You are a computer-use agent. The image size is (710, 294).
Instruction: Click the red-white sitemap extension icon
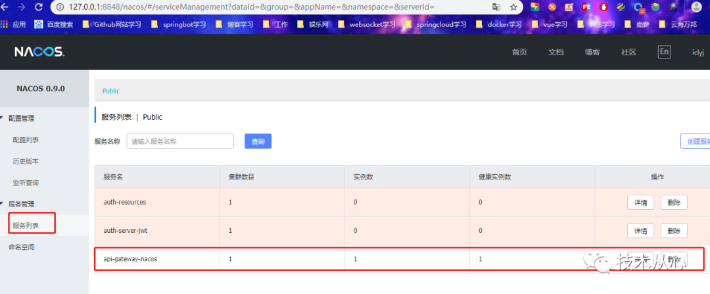[569, 7]
